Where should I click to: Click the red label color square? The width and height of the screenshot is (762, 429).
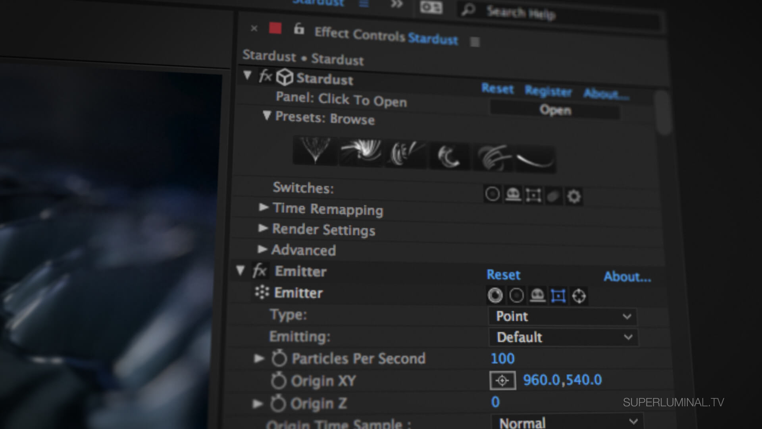[x=275, y=28]
